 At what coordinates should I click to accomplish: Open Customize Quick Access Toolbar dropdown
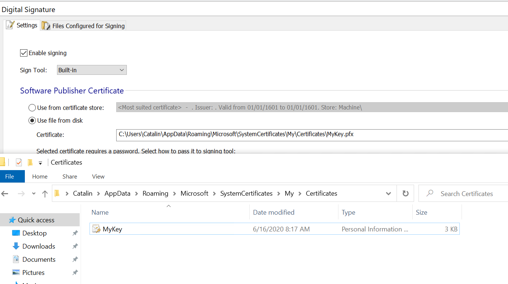click(x=40, y=163)
